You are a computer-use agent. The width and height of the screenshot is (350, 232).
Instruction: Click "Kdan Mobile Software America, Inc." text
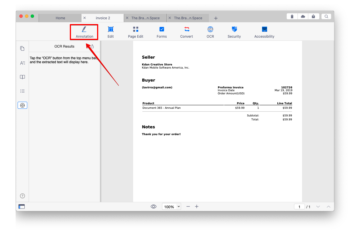pyautogui.click(x=165, y=68)
